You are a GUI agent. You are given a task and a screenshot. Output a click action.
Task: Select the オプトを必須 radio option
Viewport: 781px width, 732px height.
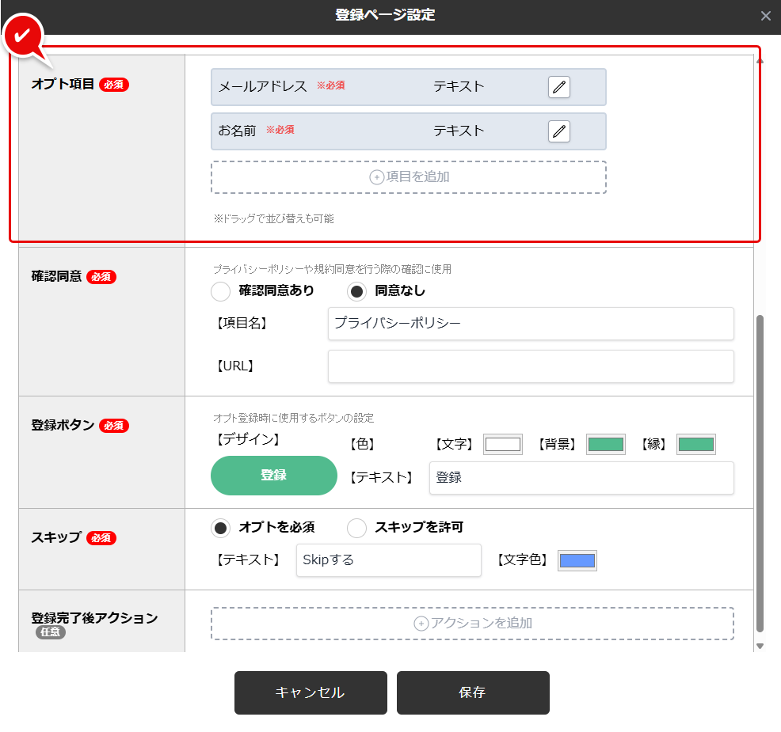coord(221,528)
